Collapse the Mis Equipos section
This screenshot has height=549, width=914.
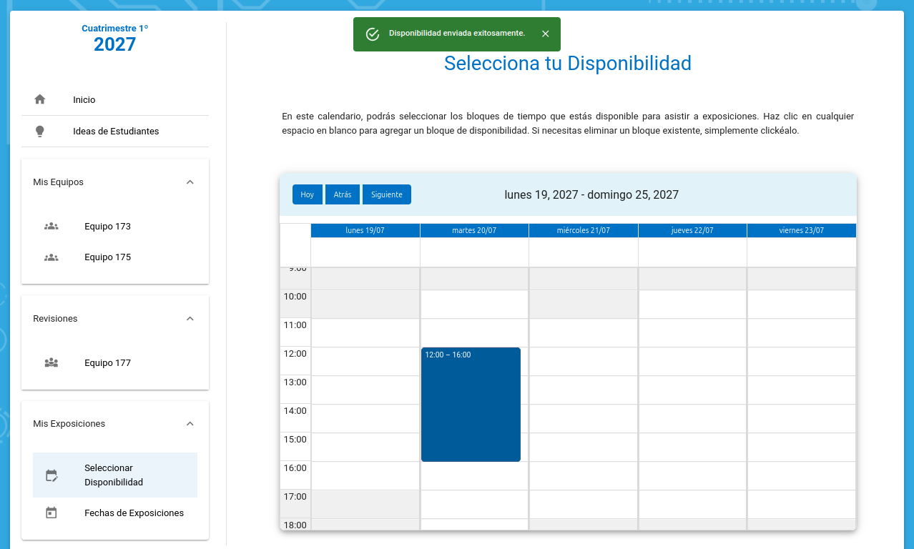(x=190, y=182)
